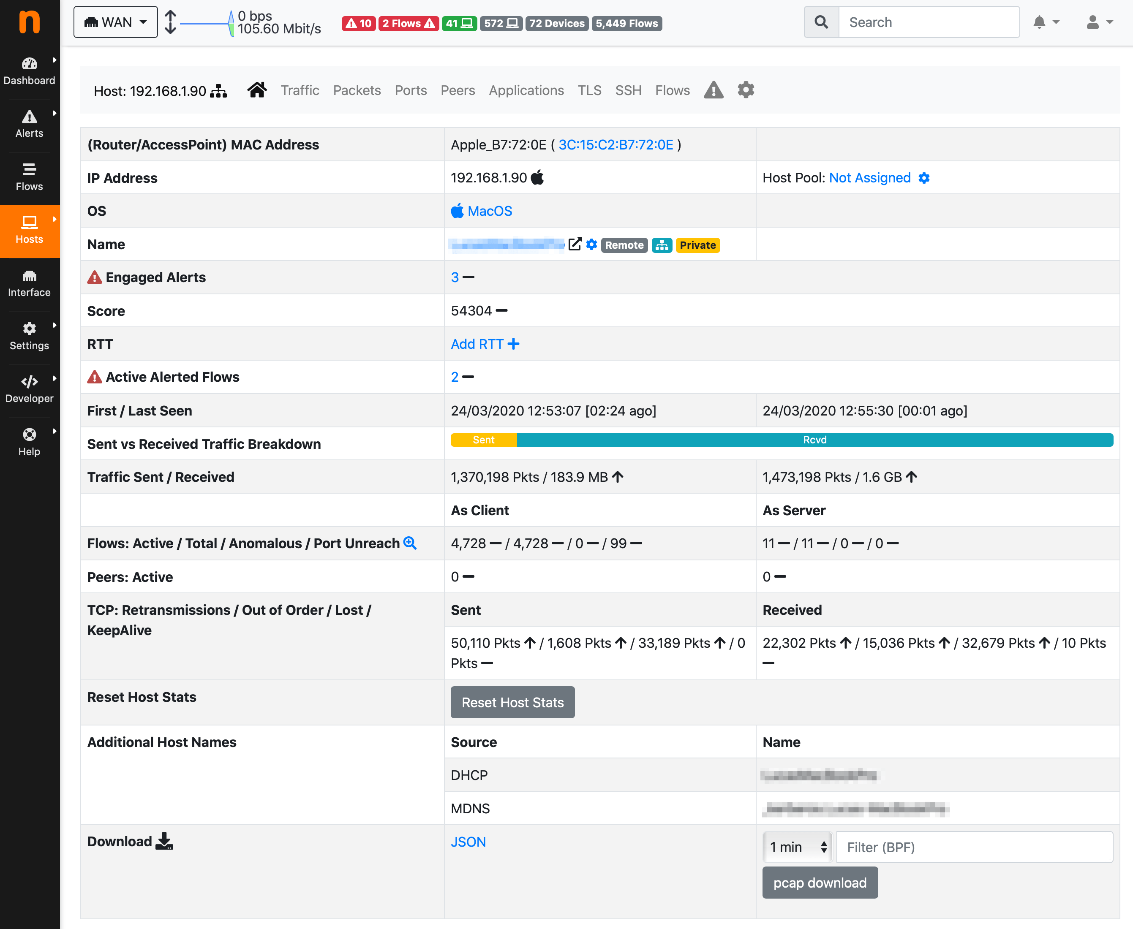Open the Dashboard sidebar item
Screen dimensions: 1133x929
pyautogui.click(x=30, y=72)
